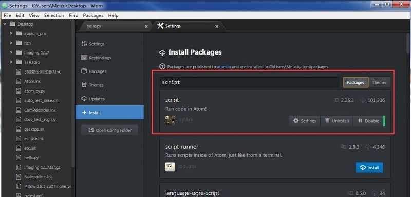This screenshot has height=197, width=411.
Task: Select the appium_pro folder icon
Action: pos(18,33)
